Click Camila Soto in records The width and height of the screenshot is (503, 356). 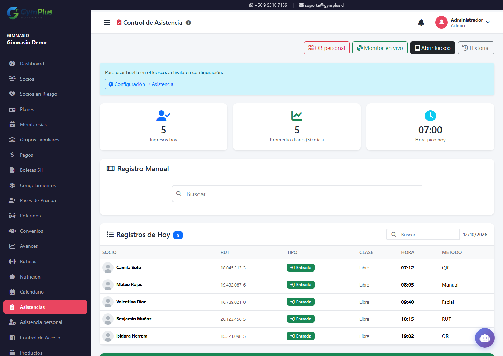[129, 267]
